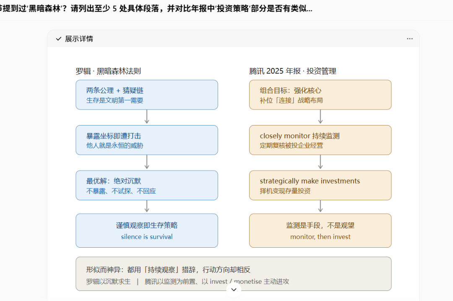Click the text silence is survival
This screenshot has width=453, height=301.
(147, 236)
